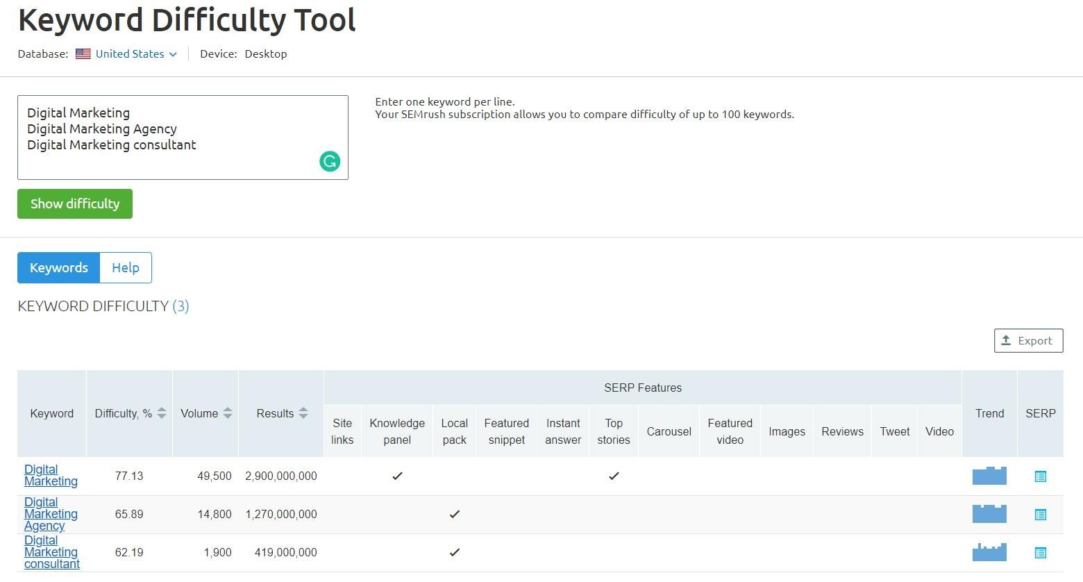The width and height of the screenshot is (1083, 582).
Task: View trend chart for Digital Marketing Agency row
Action: pos(989,514)
